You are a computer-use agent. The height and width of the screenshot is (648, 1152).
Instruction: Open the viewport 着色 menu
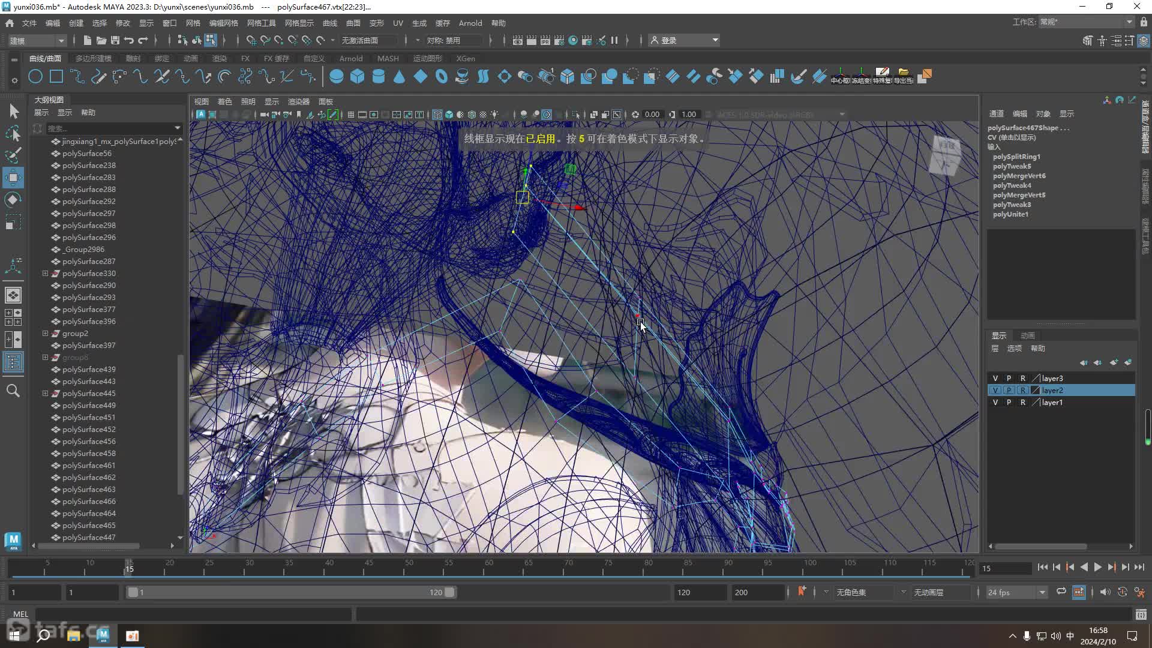224,101
